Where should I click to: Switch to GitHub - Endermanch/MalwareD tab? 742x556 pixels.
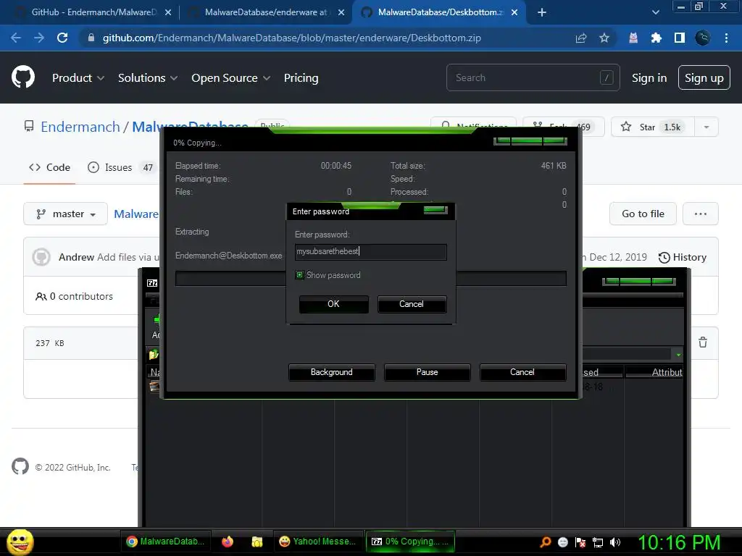[x=93, y=12]
